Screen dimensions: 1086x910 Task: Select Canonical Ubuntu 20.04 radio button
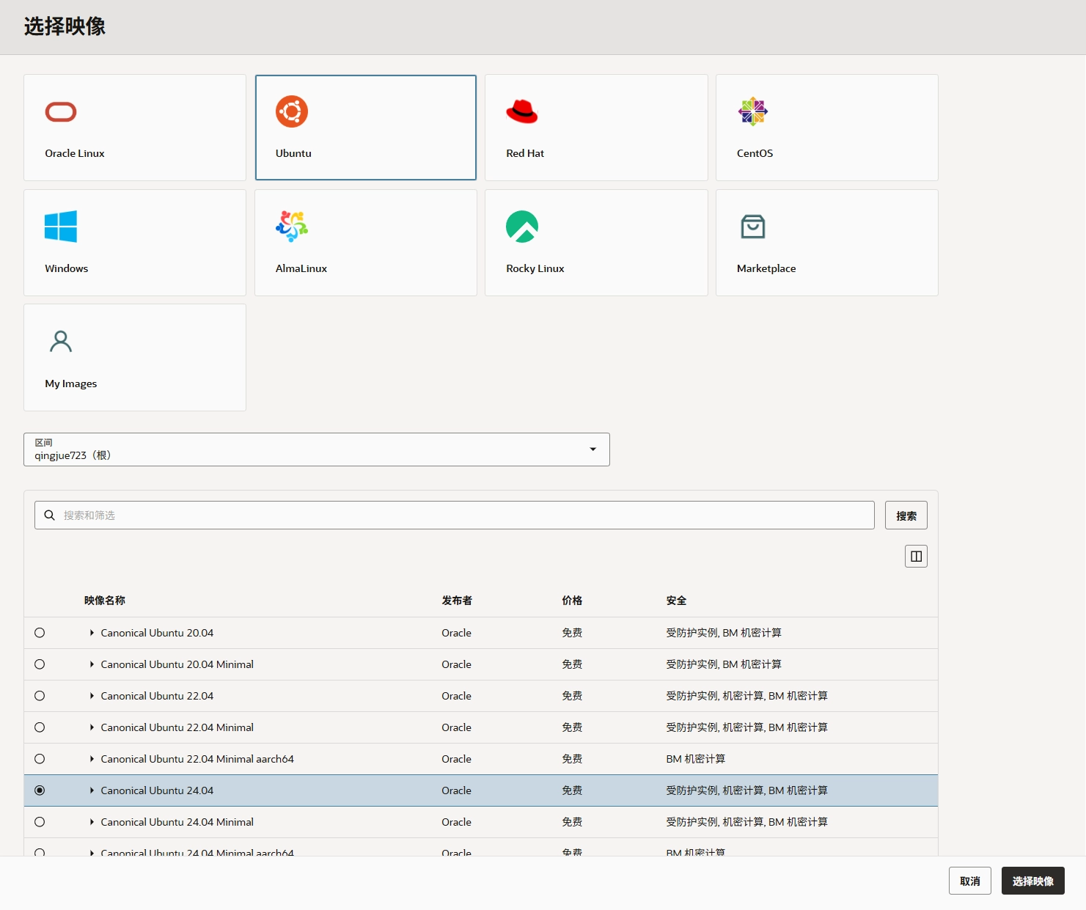click(40, 633)
